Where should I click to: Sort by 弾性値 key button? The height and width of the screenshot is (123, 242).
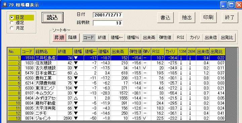click(x=165, y=38)
